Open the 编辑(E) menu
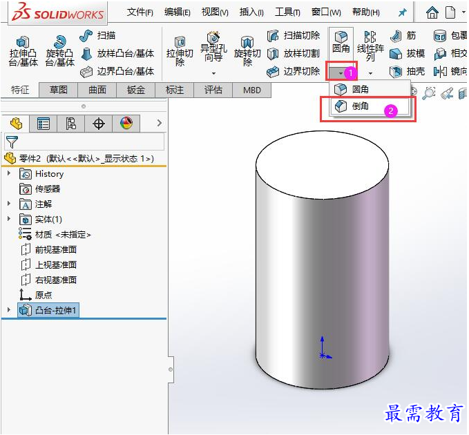This screenshot has height=435, width=469. point(178,12)
